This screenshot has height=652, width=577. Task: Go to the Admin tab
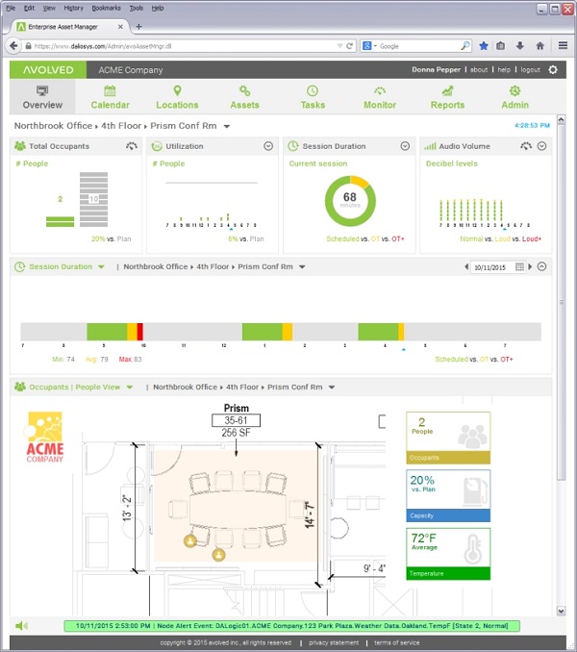514,97
